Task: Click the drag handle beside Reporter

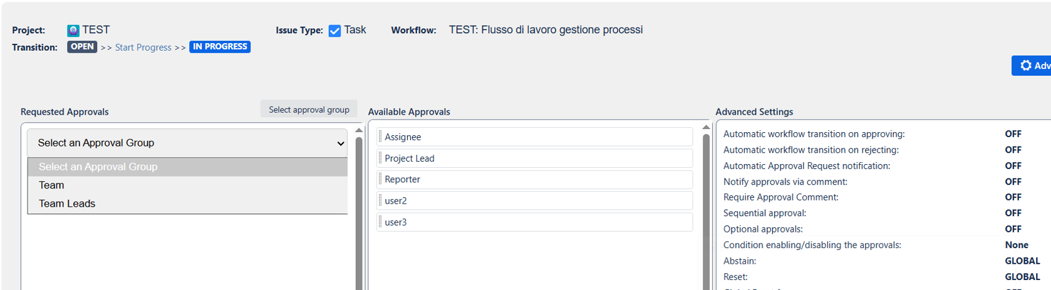Action: 380,179
